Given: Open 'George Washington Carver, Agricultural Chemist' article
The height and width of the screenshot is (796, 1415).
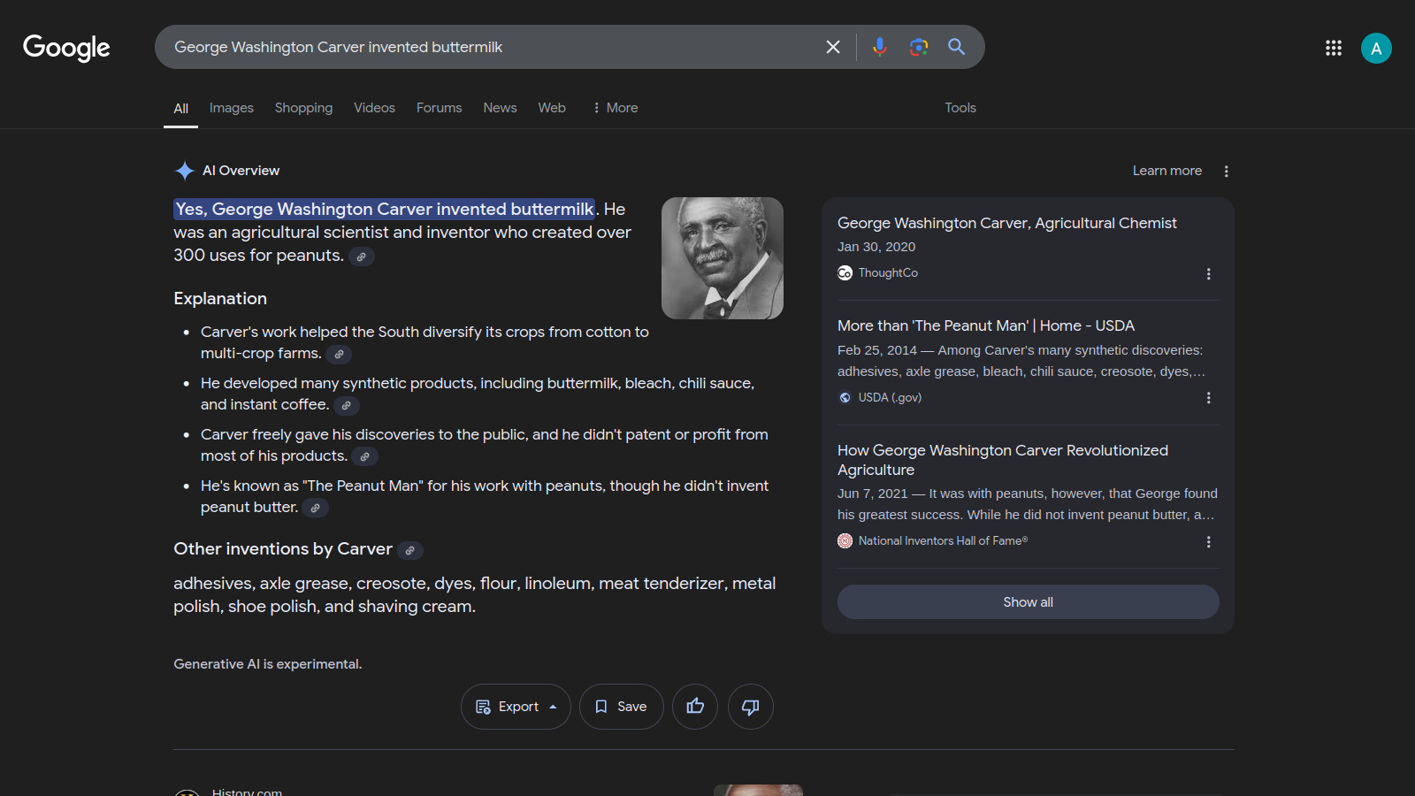Looking at the screenshot, I should click(x=1007, y=223).
